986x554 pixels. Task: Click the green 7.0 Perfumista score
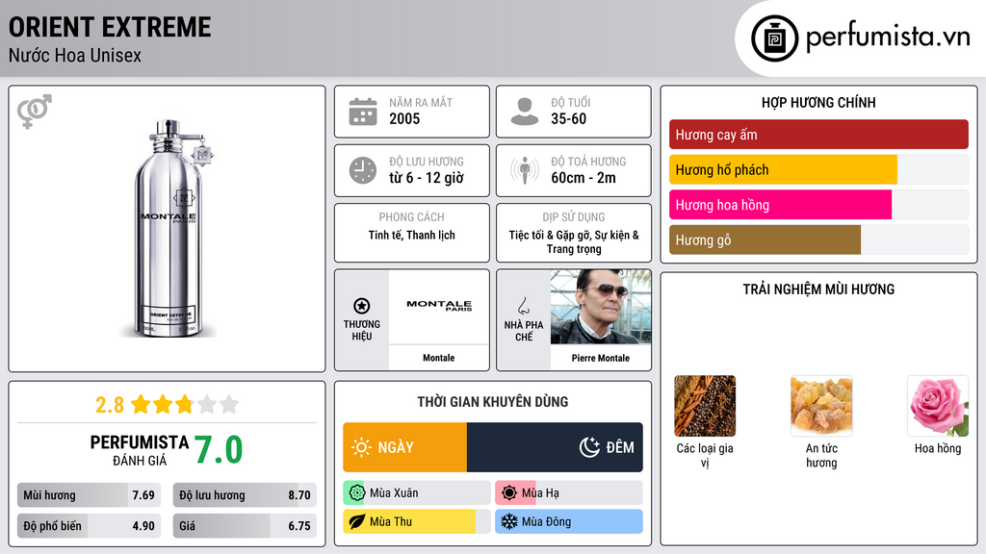click(219, 450)
